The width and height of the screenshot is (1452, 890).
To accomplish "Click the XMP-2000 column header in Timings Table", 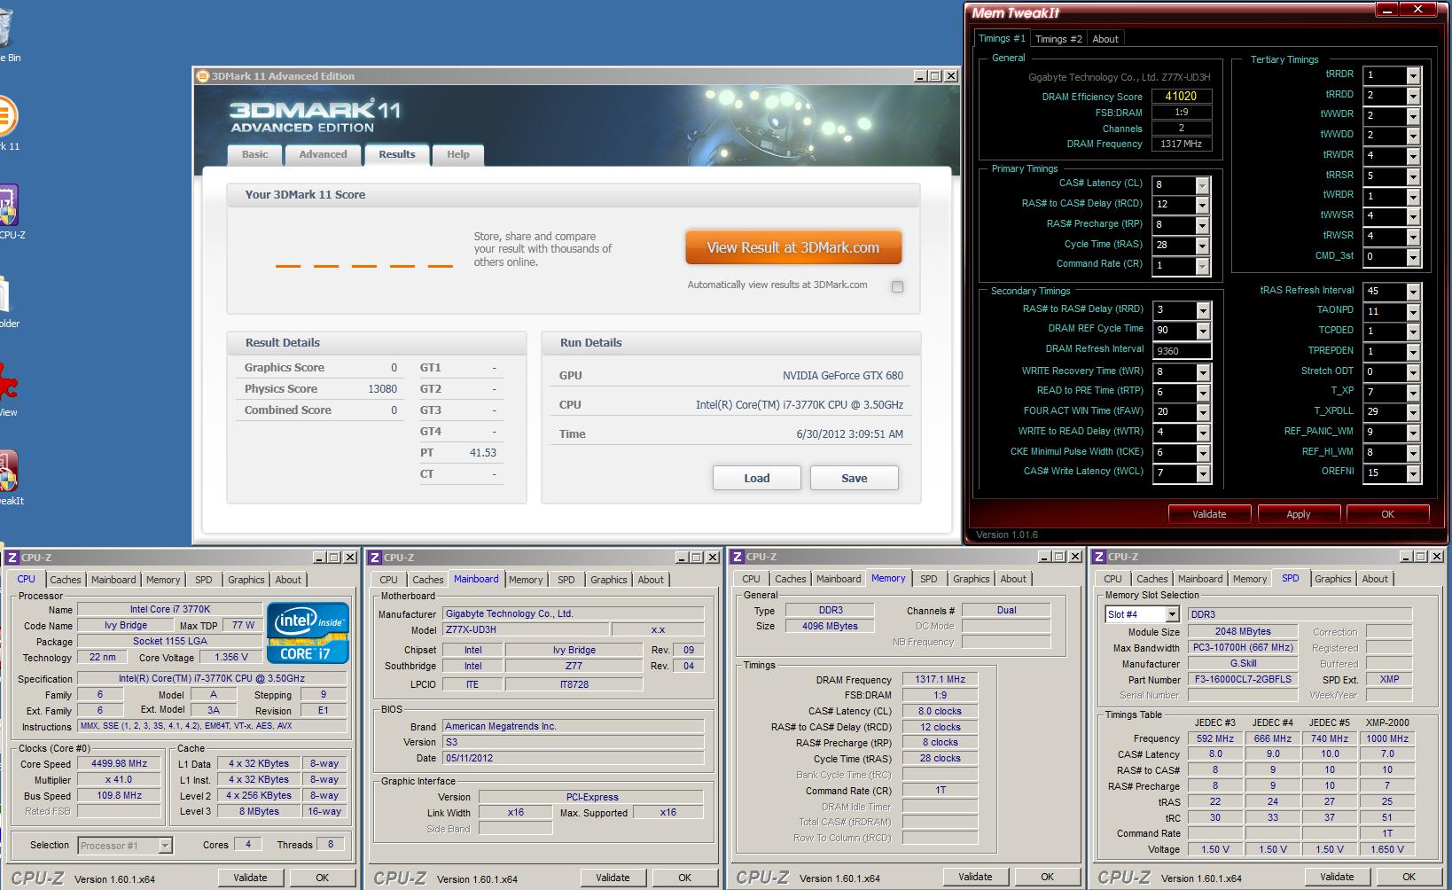I will click(x=1387, y=722).
